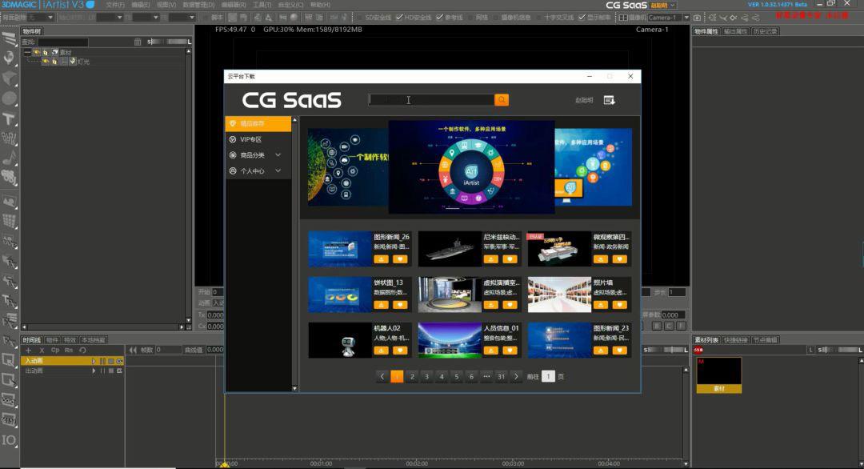Image resolution: width=864 pixels, height=469 pixels.
Task: Open the 视图(V) menu
Action: tap(166, 5)
